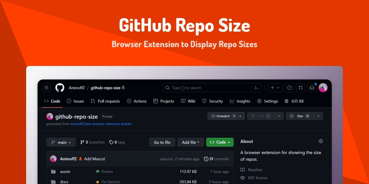Screen dimensions: 369x184
Task: Open the main branch selector dropdown
Action: (x=61, y=142)
